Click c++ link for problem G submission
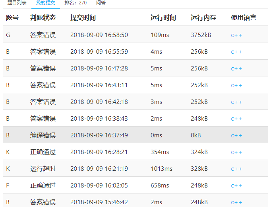Image resolution: width=273 pixels, height=207 pixels. coord(236,35)
